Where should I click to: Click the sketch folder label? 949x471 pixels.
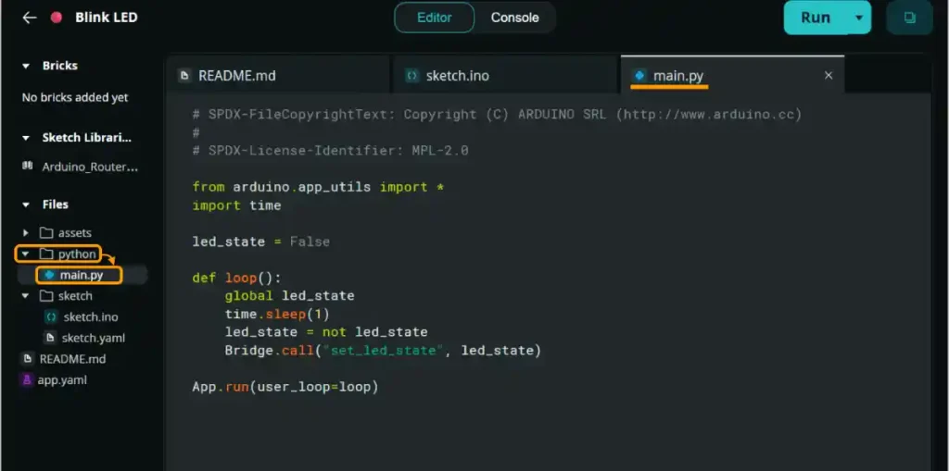tap(75, 296)
